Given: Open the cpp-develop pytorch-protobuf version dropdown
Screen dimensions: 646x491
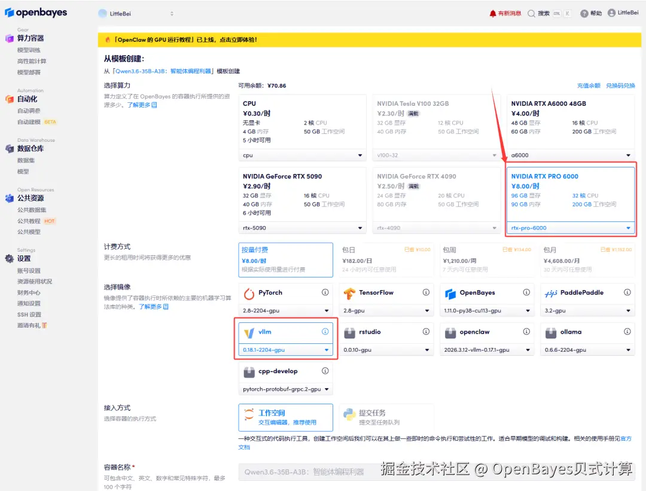Looking at the screenshot, I should 285,389.
